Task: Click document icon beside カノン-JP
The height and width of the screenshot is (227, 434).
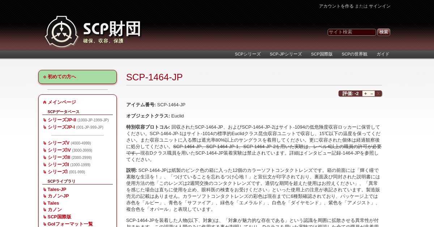Action: click(x=44, y=196)
